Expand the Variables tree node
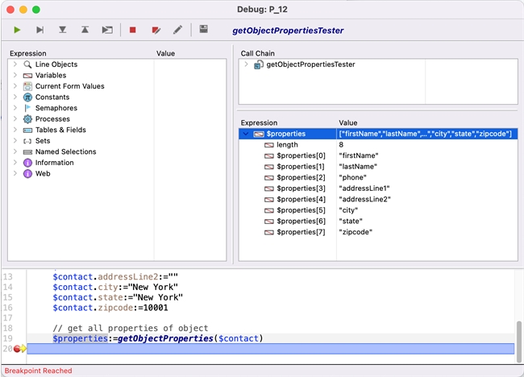This screenshot has width=524, height=377. [15, 75]
